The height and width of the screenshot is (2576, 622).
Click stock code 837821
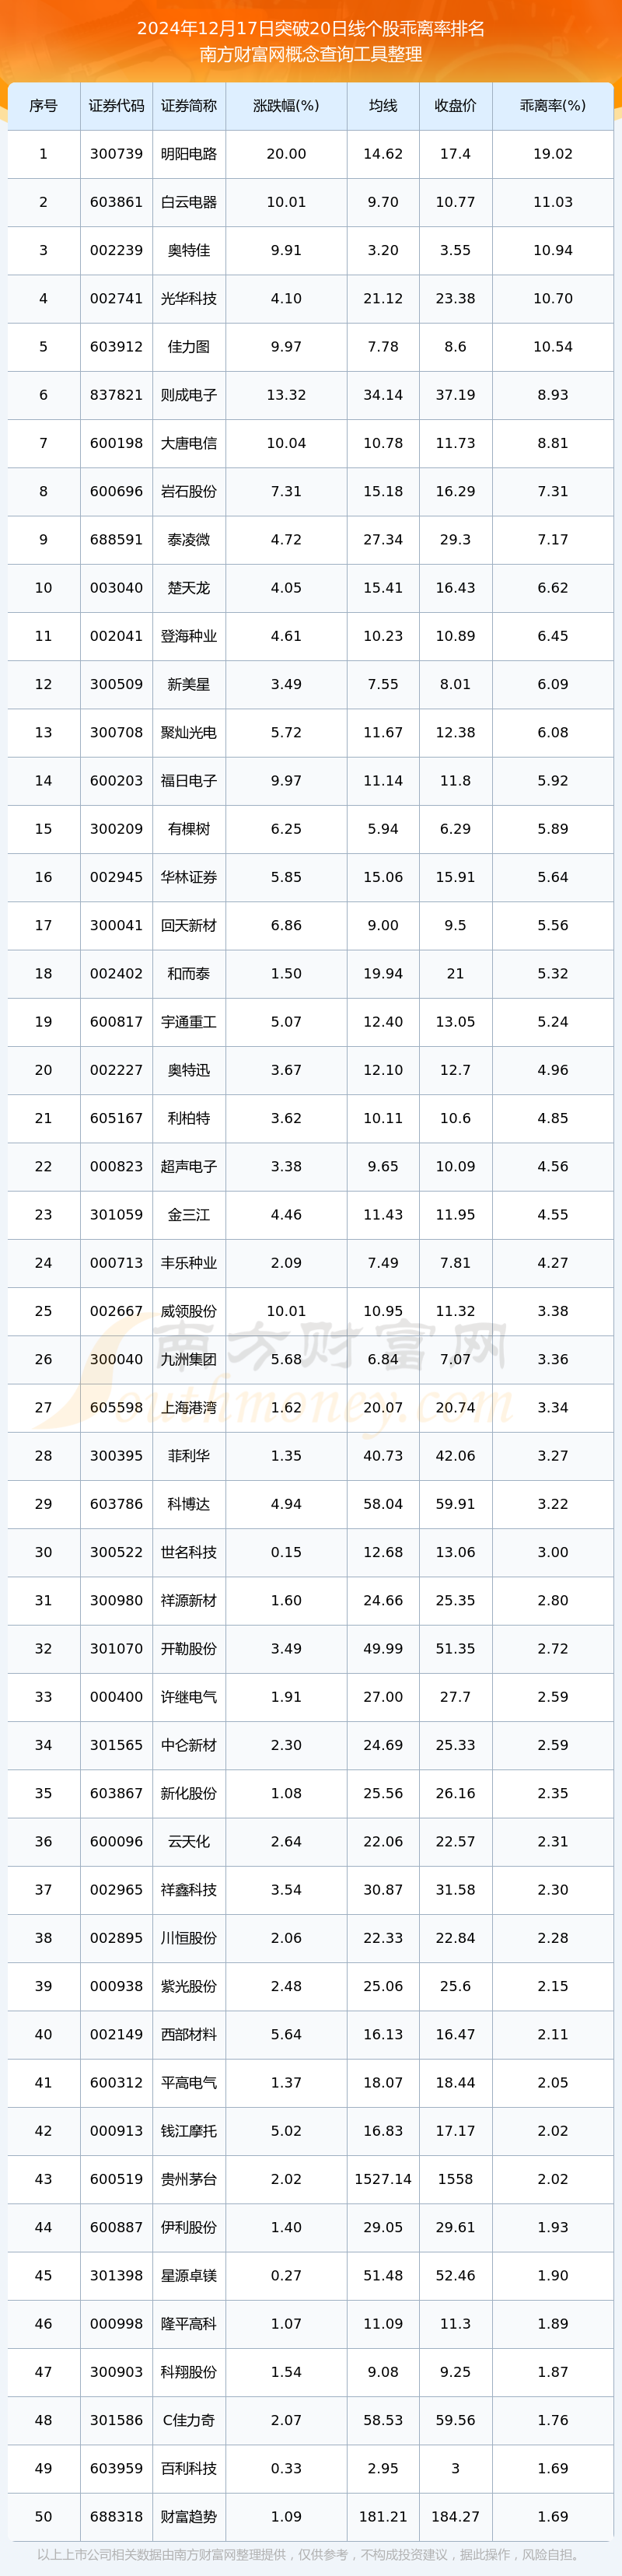(x=116, y=395)
